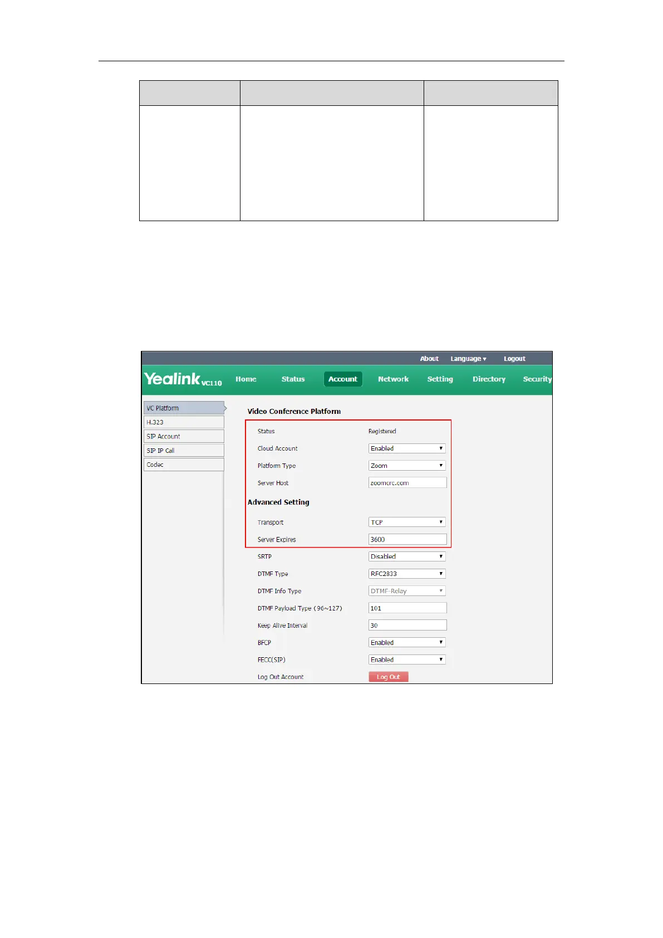Expand the Transport dropdown
Screen dimensions: 663x938
tap(407, 522)
